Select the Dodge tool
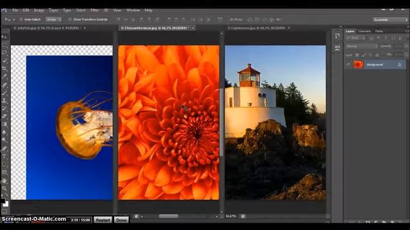Screen dimensions: 410x230 click(4, 140)
